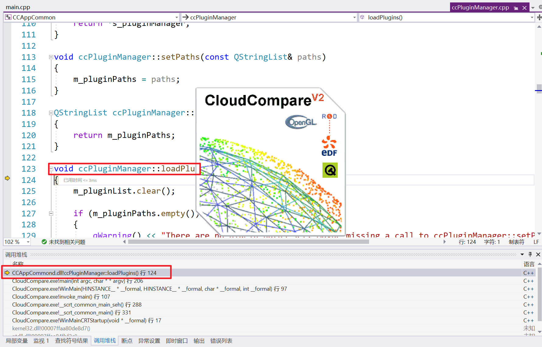The image size is (542, 347).
Task: Toggle auto-hide pin on the 调用堆栈 panel
Action: (x=530, y=254)
